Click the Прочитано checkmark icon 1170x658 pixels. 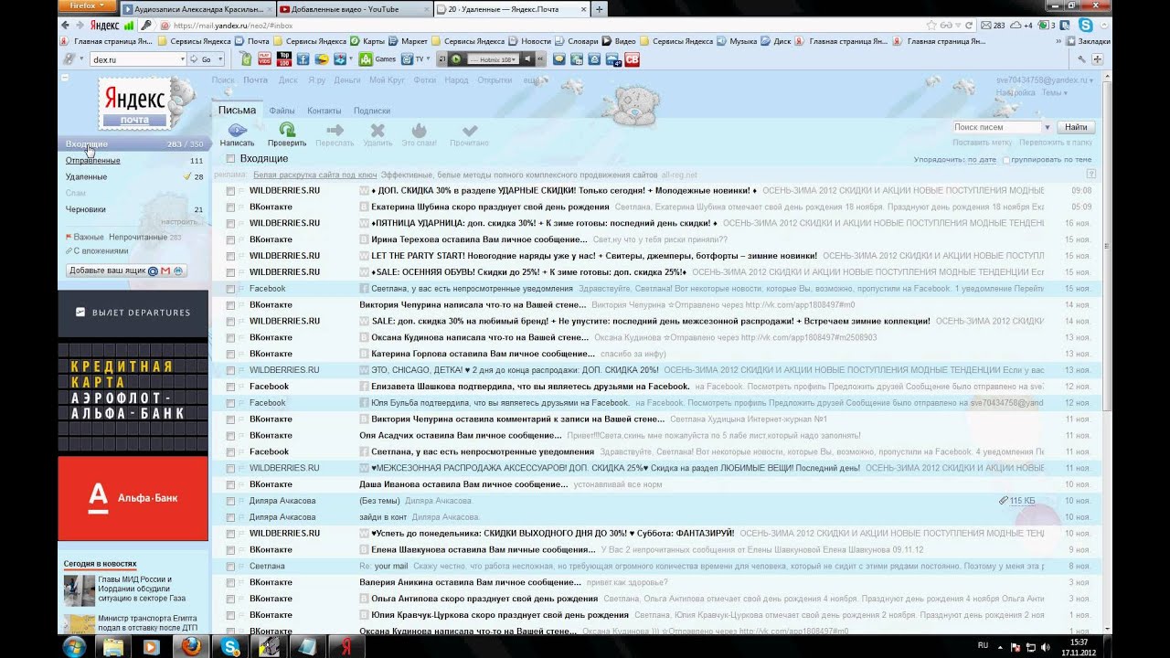coord(470,130)
